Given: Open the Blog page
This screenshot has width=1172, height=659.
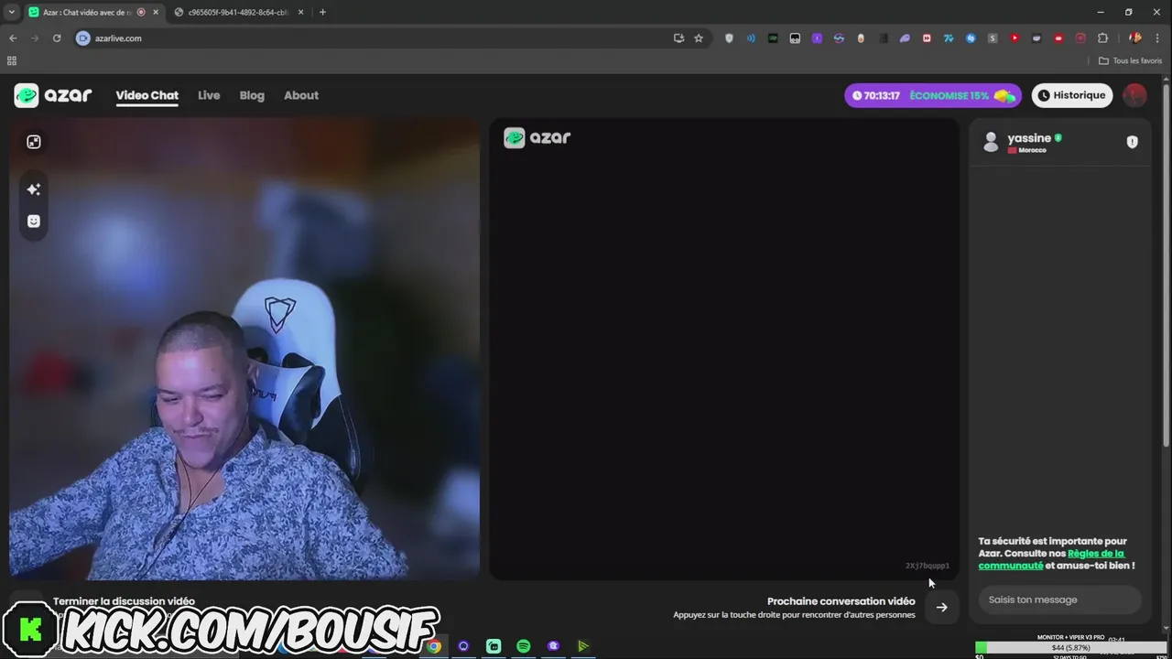Looking at the screenshot, I should pos(252,95).
